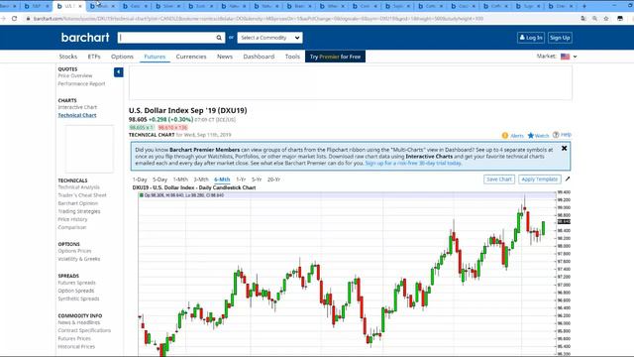Open Help via the question mark icon
The image size is (634, 357).
click(x=556, y=135)
